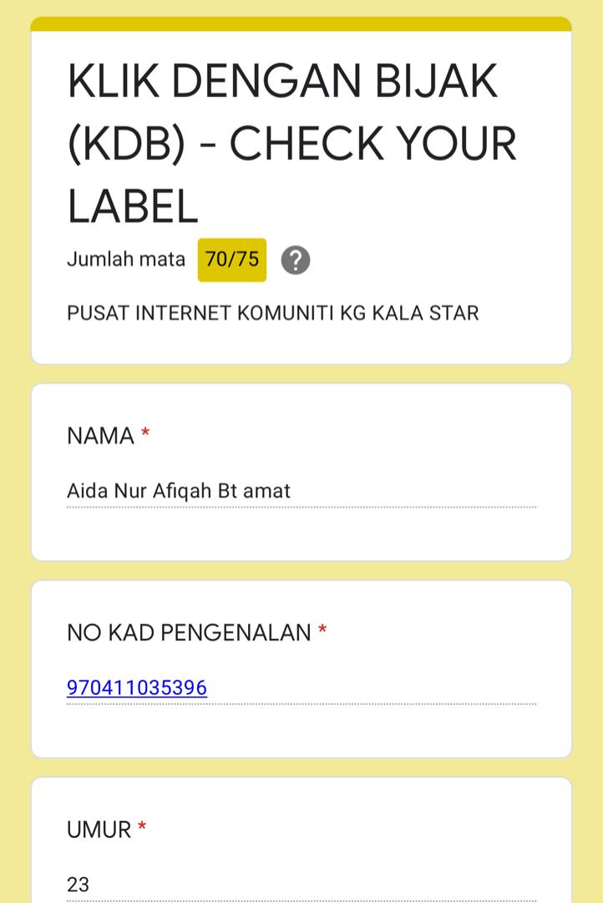Viewport: 603px width, 903px height.
Task: Click the name Aida Nur Afiqah Bt amat
Action: [x=179, y=491]
